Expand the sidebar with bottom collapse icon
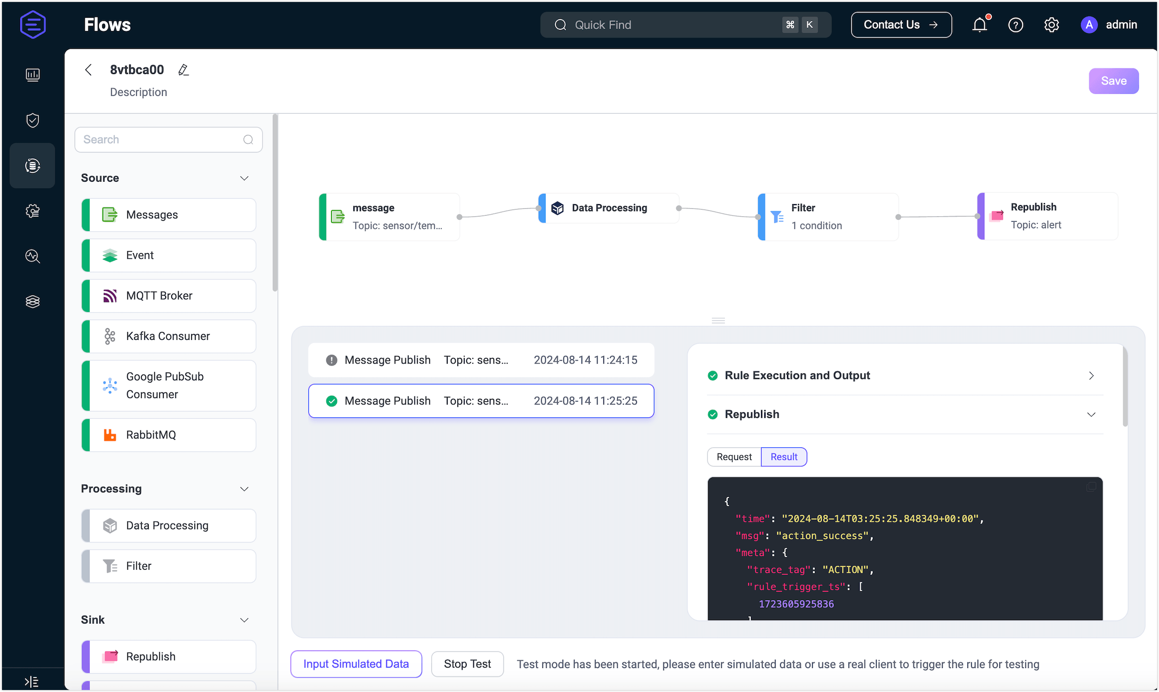This screenshot has width=1159, height=692. (x=31, y=682)
